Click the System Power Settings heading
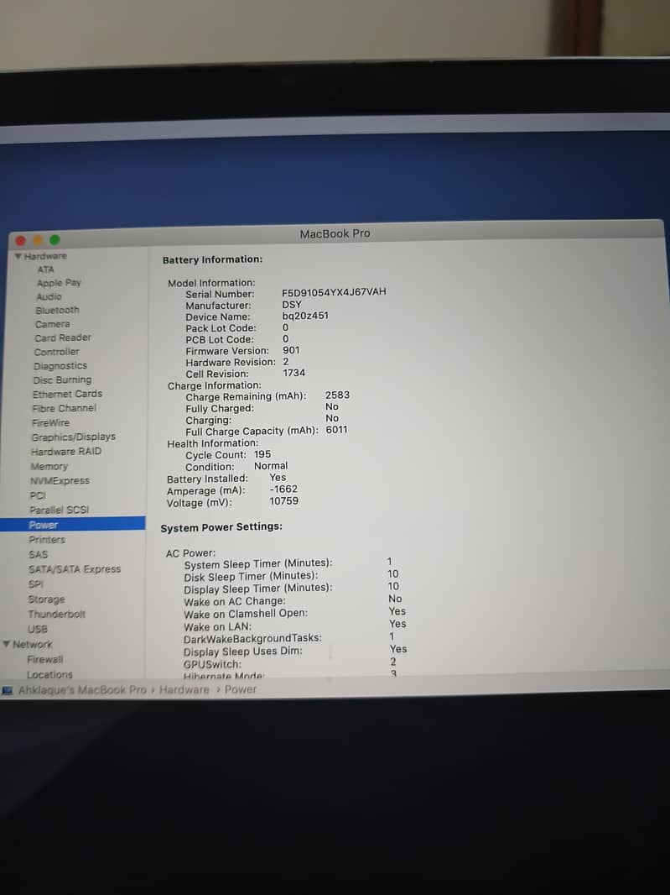Image resolution: width=670 pixels, height=895 pixels. pyautogui.click(x=221, y=526)
